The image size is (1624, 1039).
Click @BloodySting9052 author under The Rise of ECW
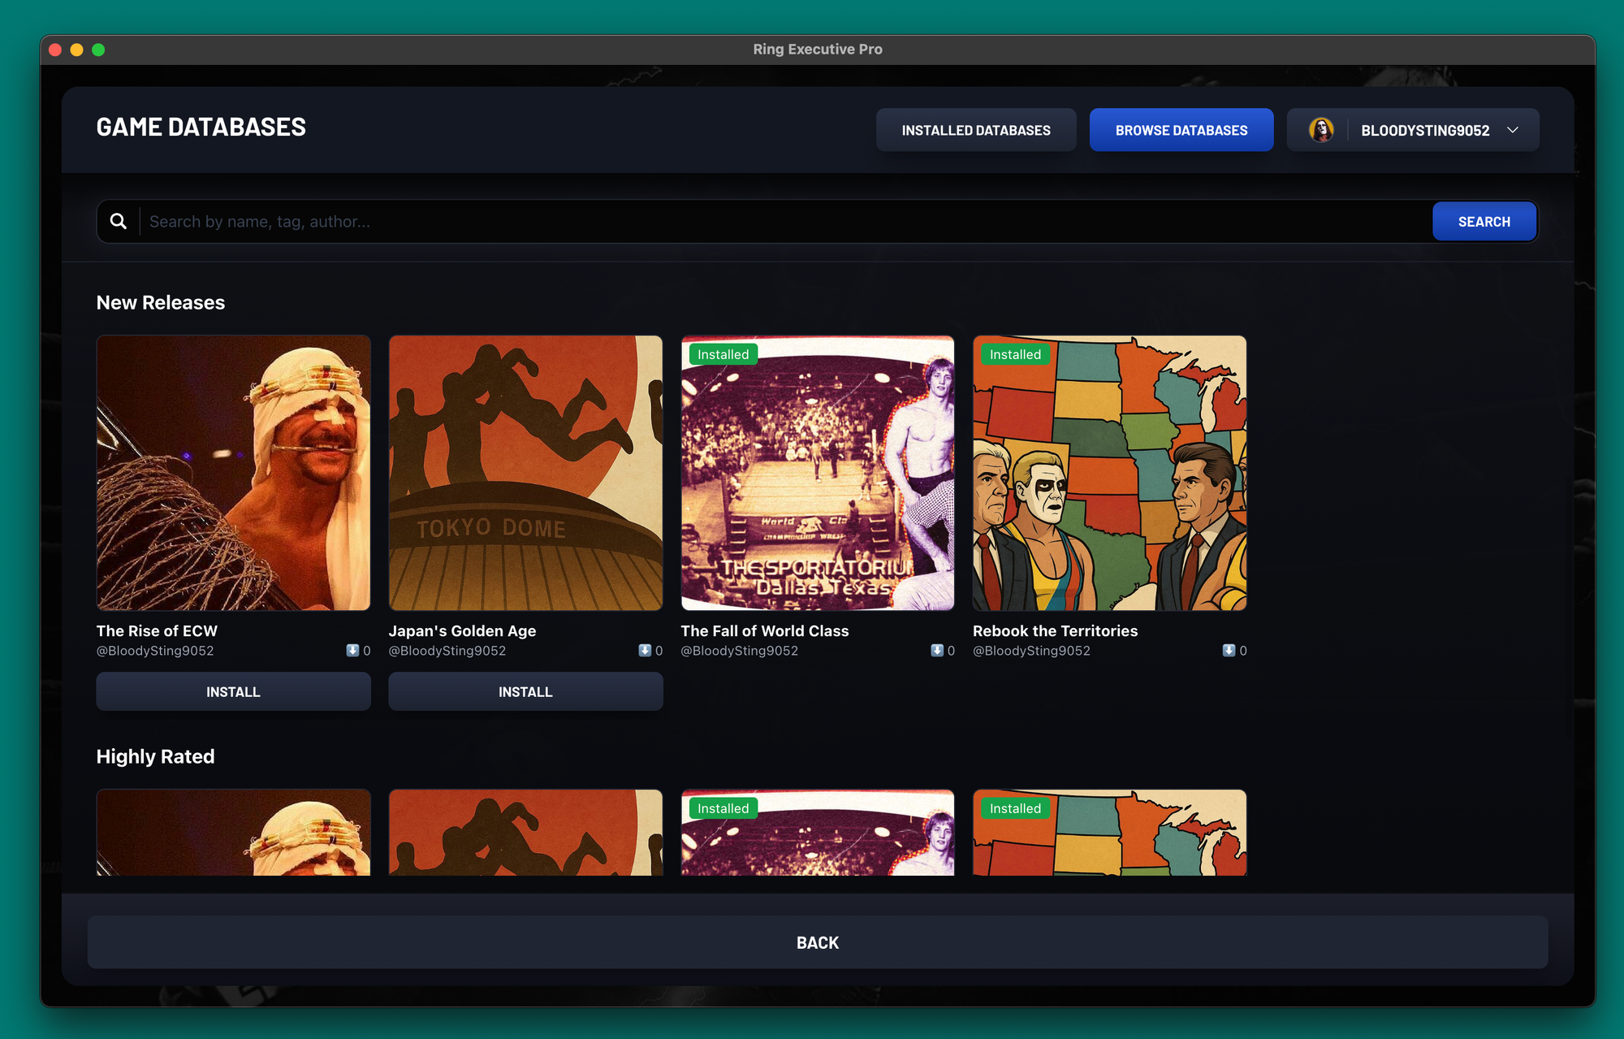[x=155, y=651]
